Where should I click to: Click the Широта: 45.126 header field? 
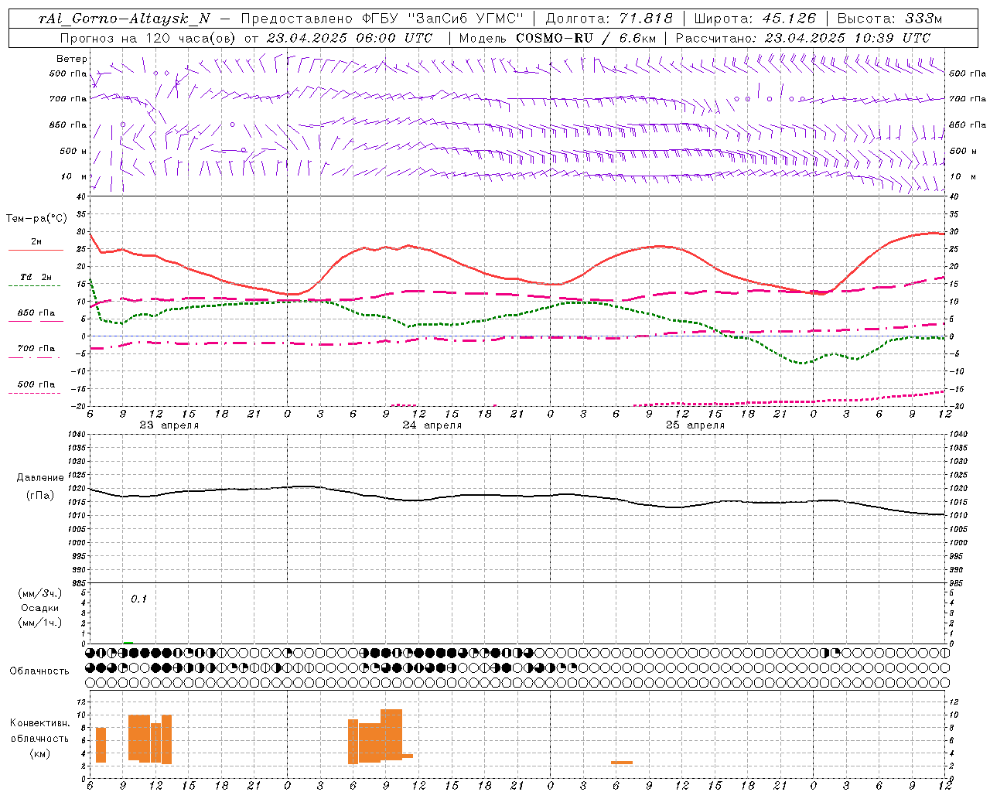[755, 19]
